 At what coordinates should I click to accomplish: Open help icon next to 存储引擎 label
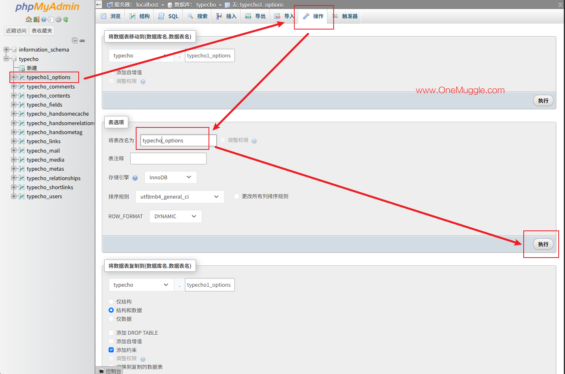(135, 178)
